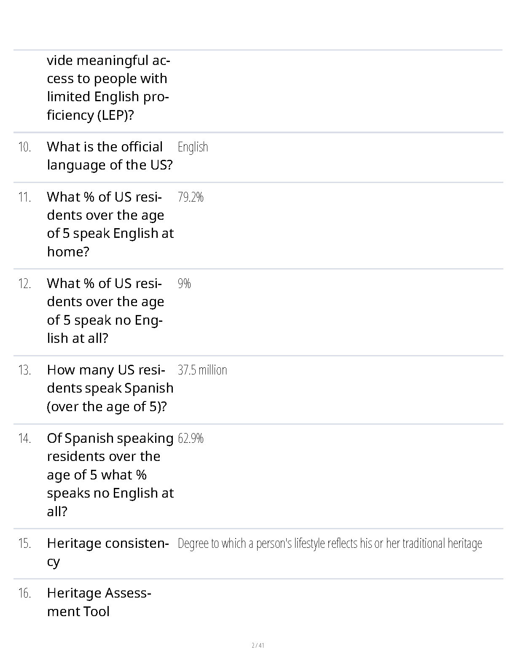Select the question about speaking no English at all
The image size is (516, 668).
pyautogui.click(x=105, y=310)
